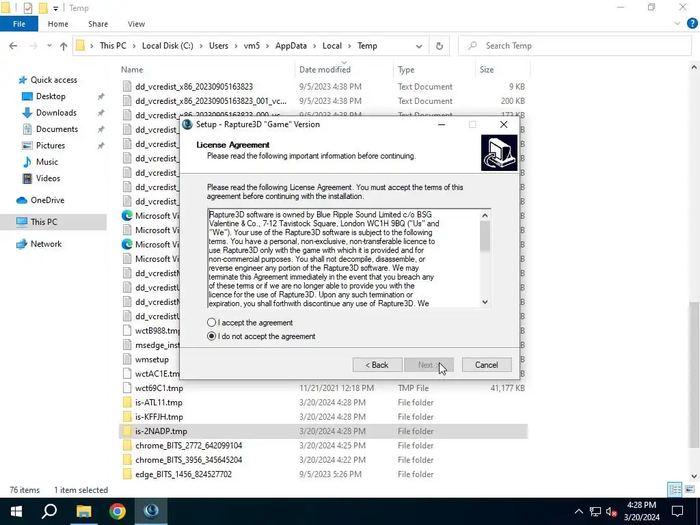Open Documents in navigation pane
The image size is (700, 525).
(57, 129)
